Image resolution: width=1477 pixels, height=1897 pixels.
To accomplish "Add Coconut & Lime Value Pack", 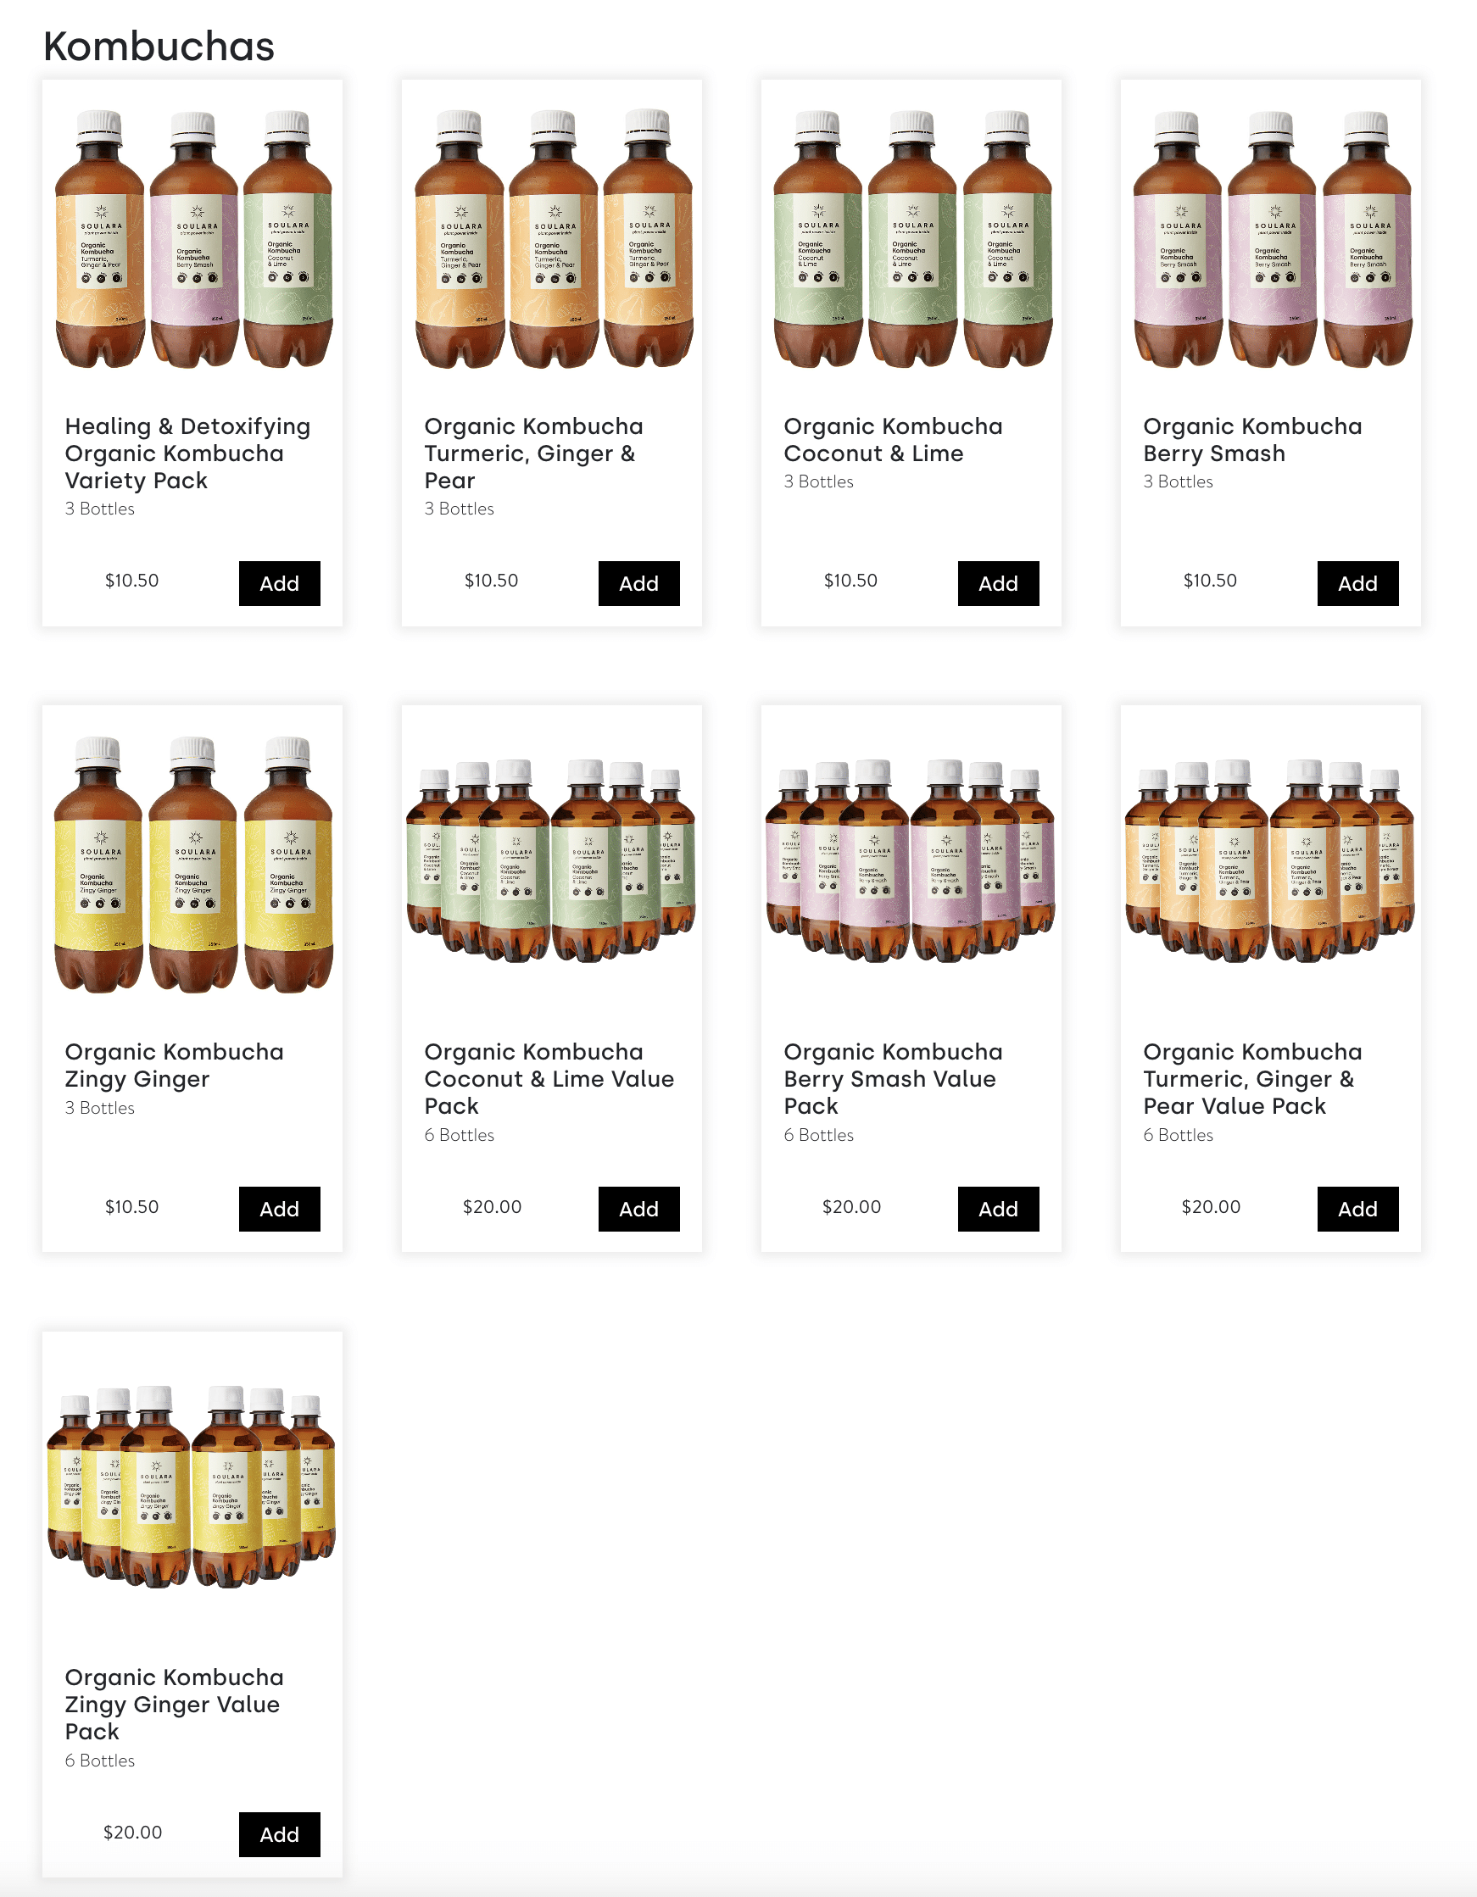I will pos(638,1209).
